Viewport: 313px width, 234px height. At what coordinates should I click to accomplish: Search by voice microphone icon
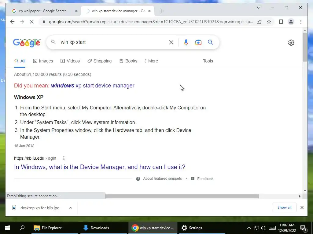[x=186, y=42]
